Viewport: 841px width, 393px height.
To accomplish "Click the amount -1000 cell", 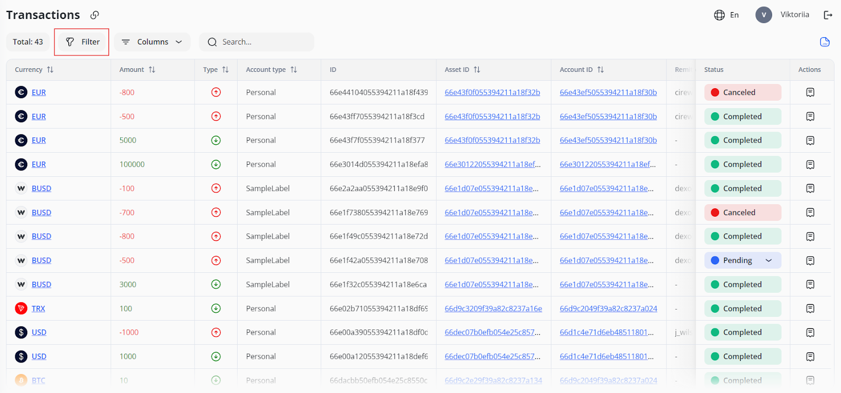I will tap(129, 332).
